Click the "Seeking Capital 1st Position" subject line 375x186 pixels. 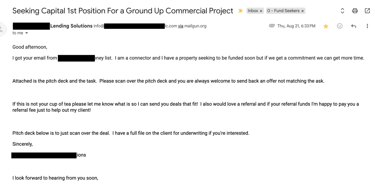pyautogui.click(x=122, y=11)
